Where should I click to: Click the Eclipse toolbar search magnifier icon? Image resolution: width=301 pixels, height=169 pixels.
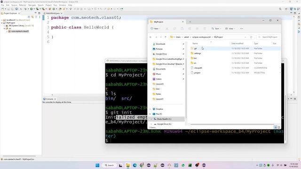coord(280,9)
